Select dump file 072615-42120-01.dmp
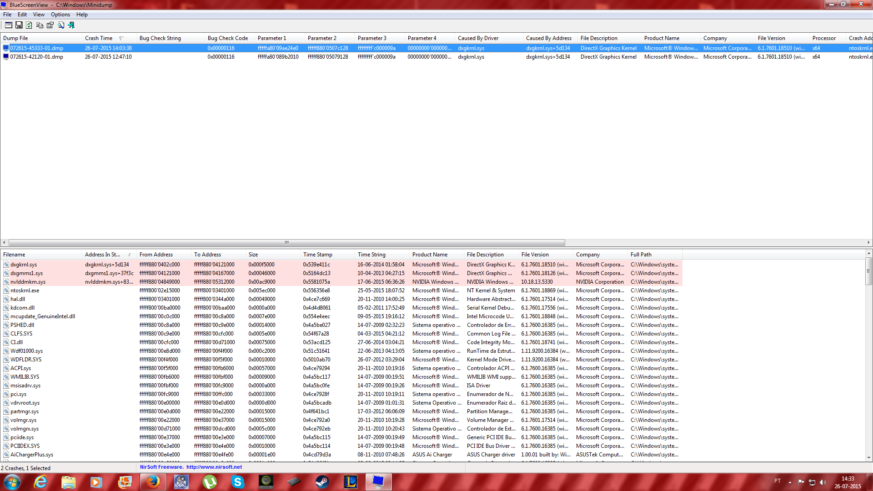This screenshot has width=873, height=491. 436,57
